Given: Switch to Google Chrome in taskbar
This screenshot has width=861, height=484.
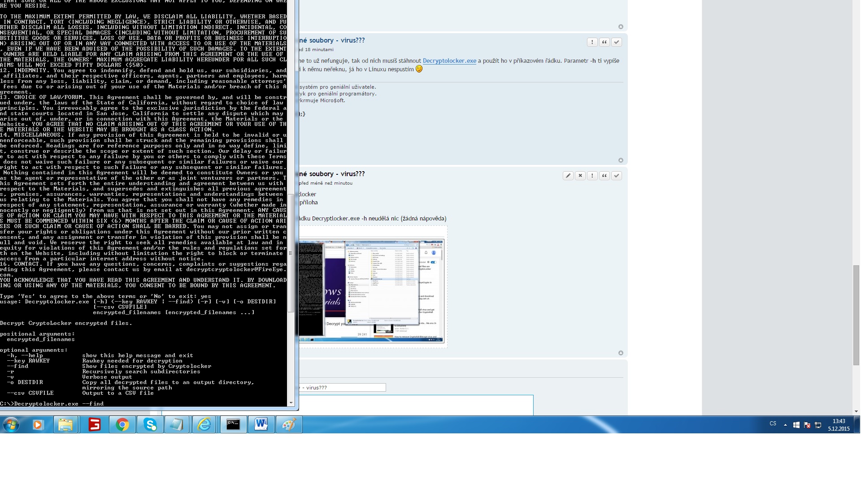Looking at the screenshot, I should coord(122,424).
